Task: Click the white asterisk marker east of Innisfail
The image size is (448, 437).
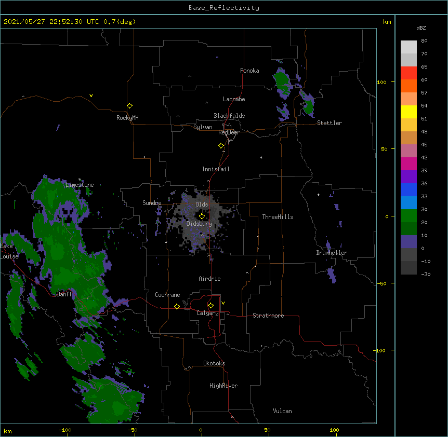Action: pos(261,157)
